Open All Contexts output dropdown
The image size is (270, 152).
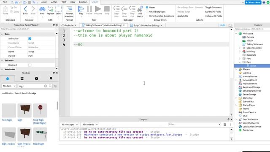point(89,125)
